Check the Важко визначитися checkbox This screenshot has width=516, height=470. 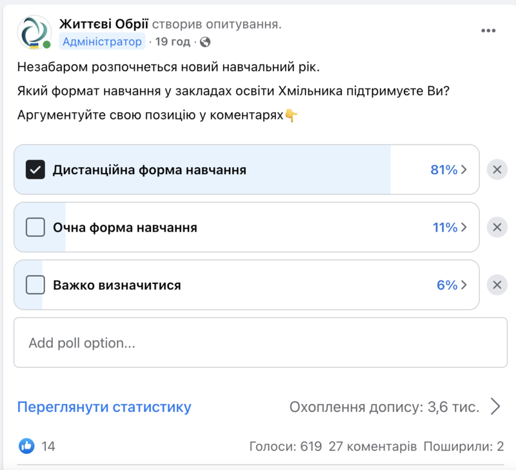pyautogui.click(x=35, y=285)
